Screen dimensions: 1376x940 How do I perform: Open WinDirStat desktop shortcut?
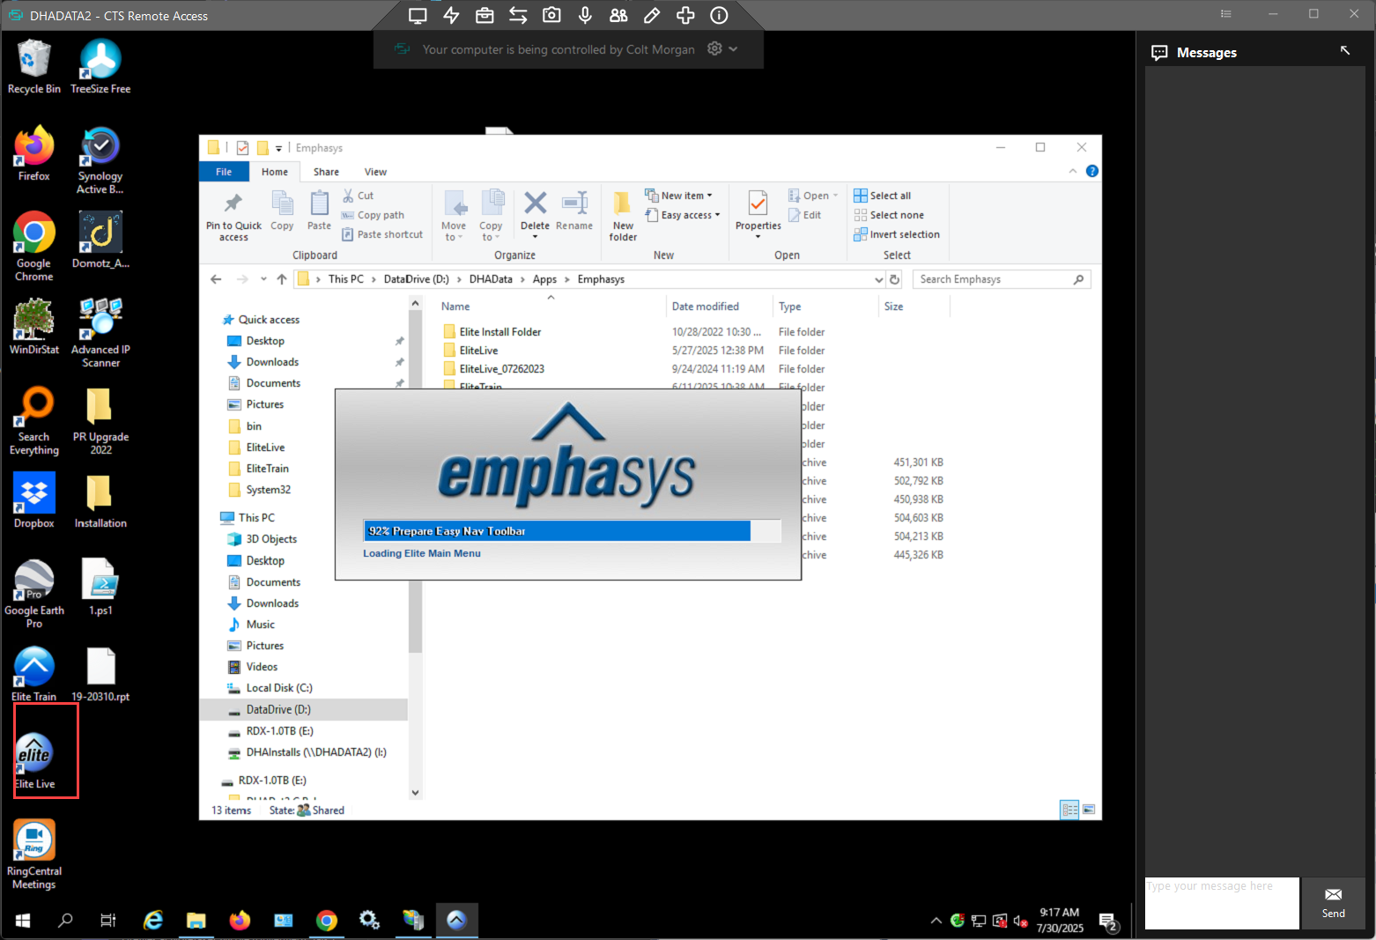[33, 327]
